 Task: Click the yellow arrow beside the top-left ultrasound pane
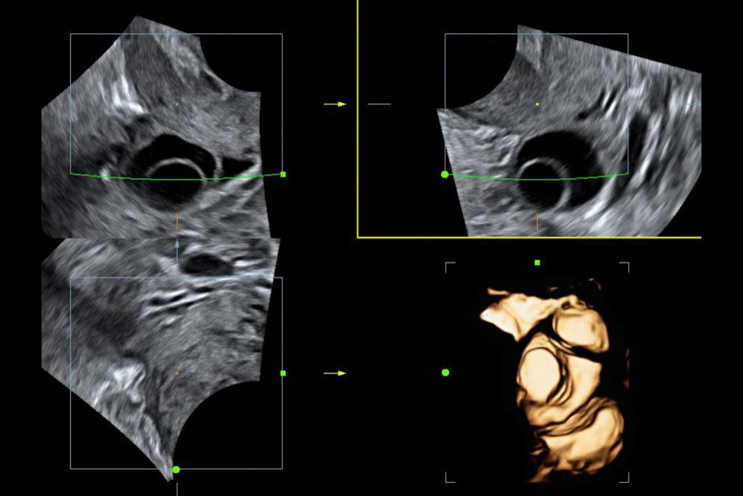(335, 104)
